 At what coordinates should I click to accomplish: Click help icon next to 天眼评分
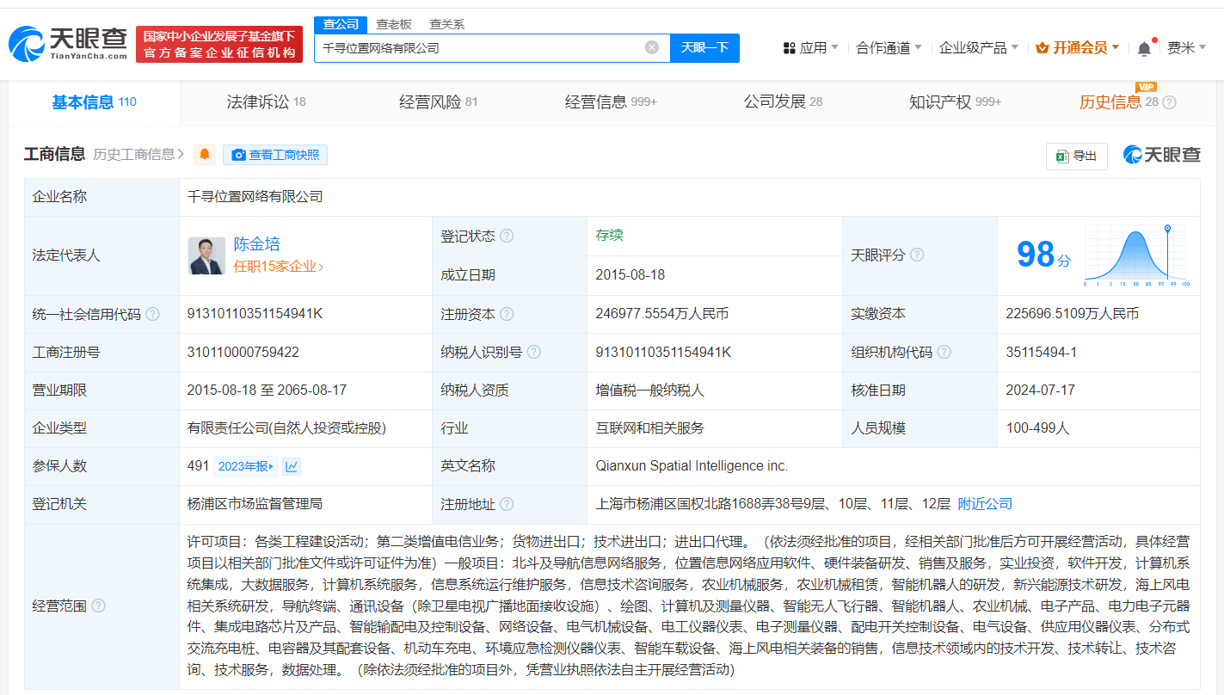(917, 255)
